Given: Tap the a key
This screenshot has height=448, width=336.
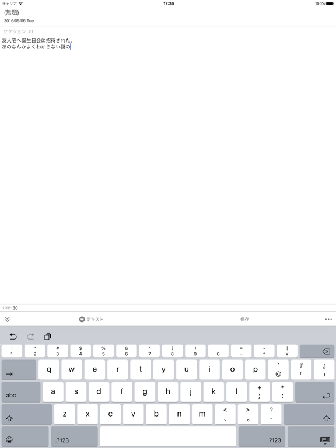Looking at the screenshot, I should [53, 392].
